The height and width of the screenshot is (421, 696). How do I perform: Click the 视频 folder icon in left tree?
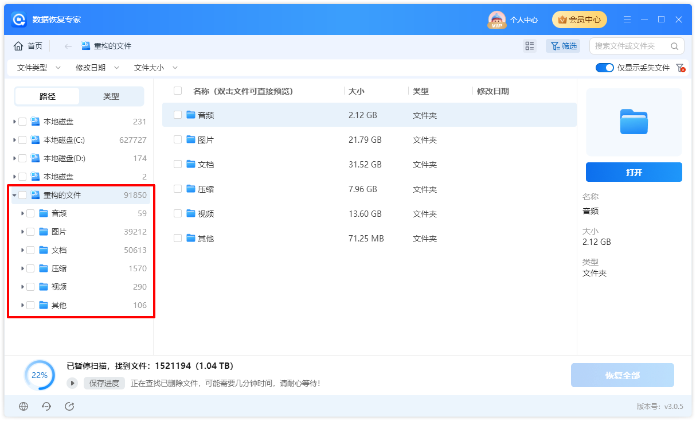click(x=44, y=287)
